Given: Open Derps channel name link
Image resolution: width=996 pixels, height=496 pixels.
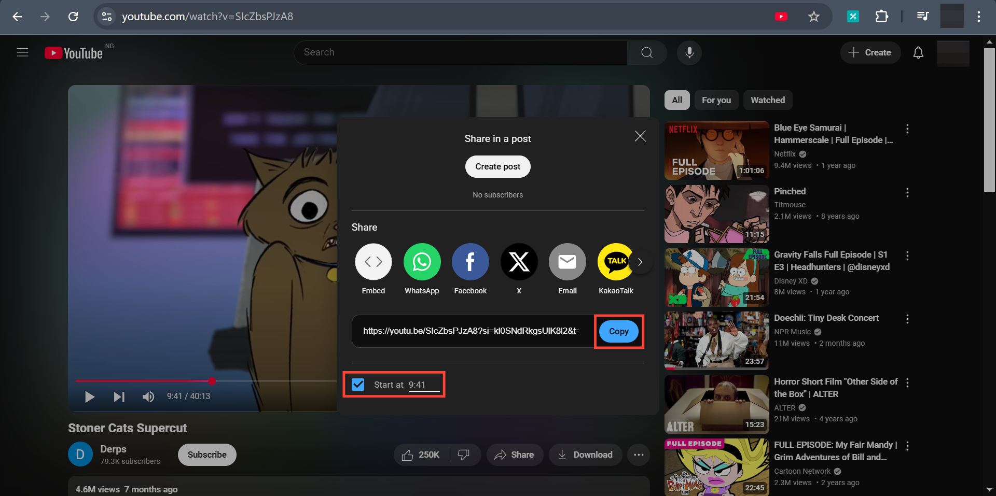Looking at the screenshot, I should coord(113,449).
